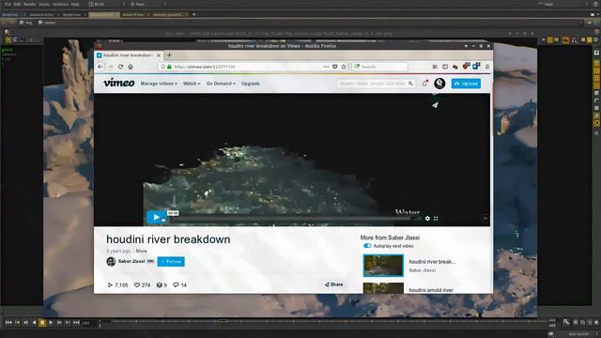Toggle Autoplay next video switch

point(367,246)
